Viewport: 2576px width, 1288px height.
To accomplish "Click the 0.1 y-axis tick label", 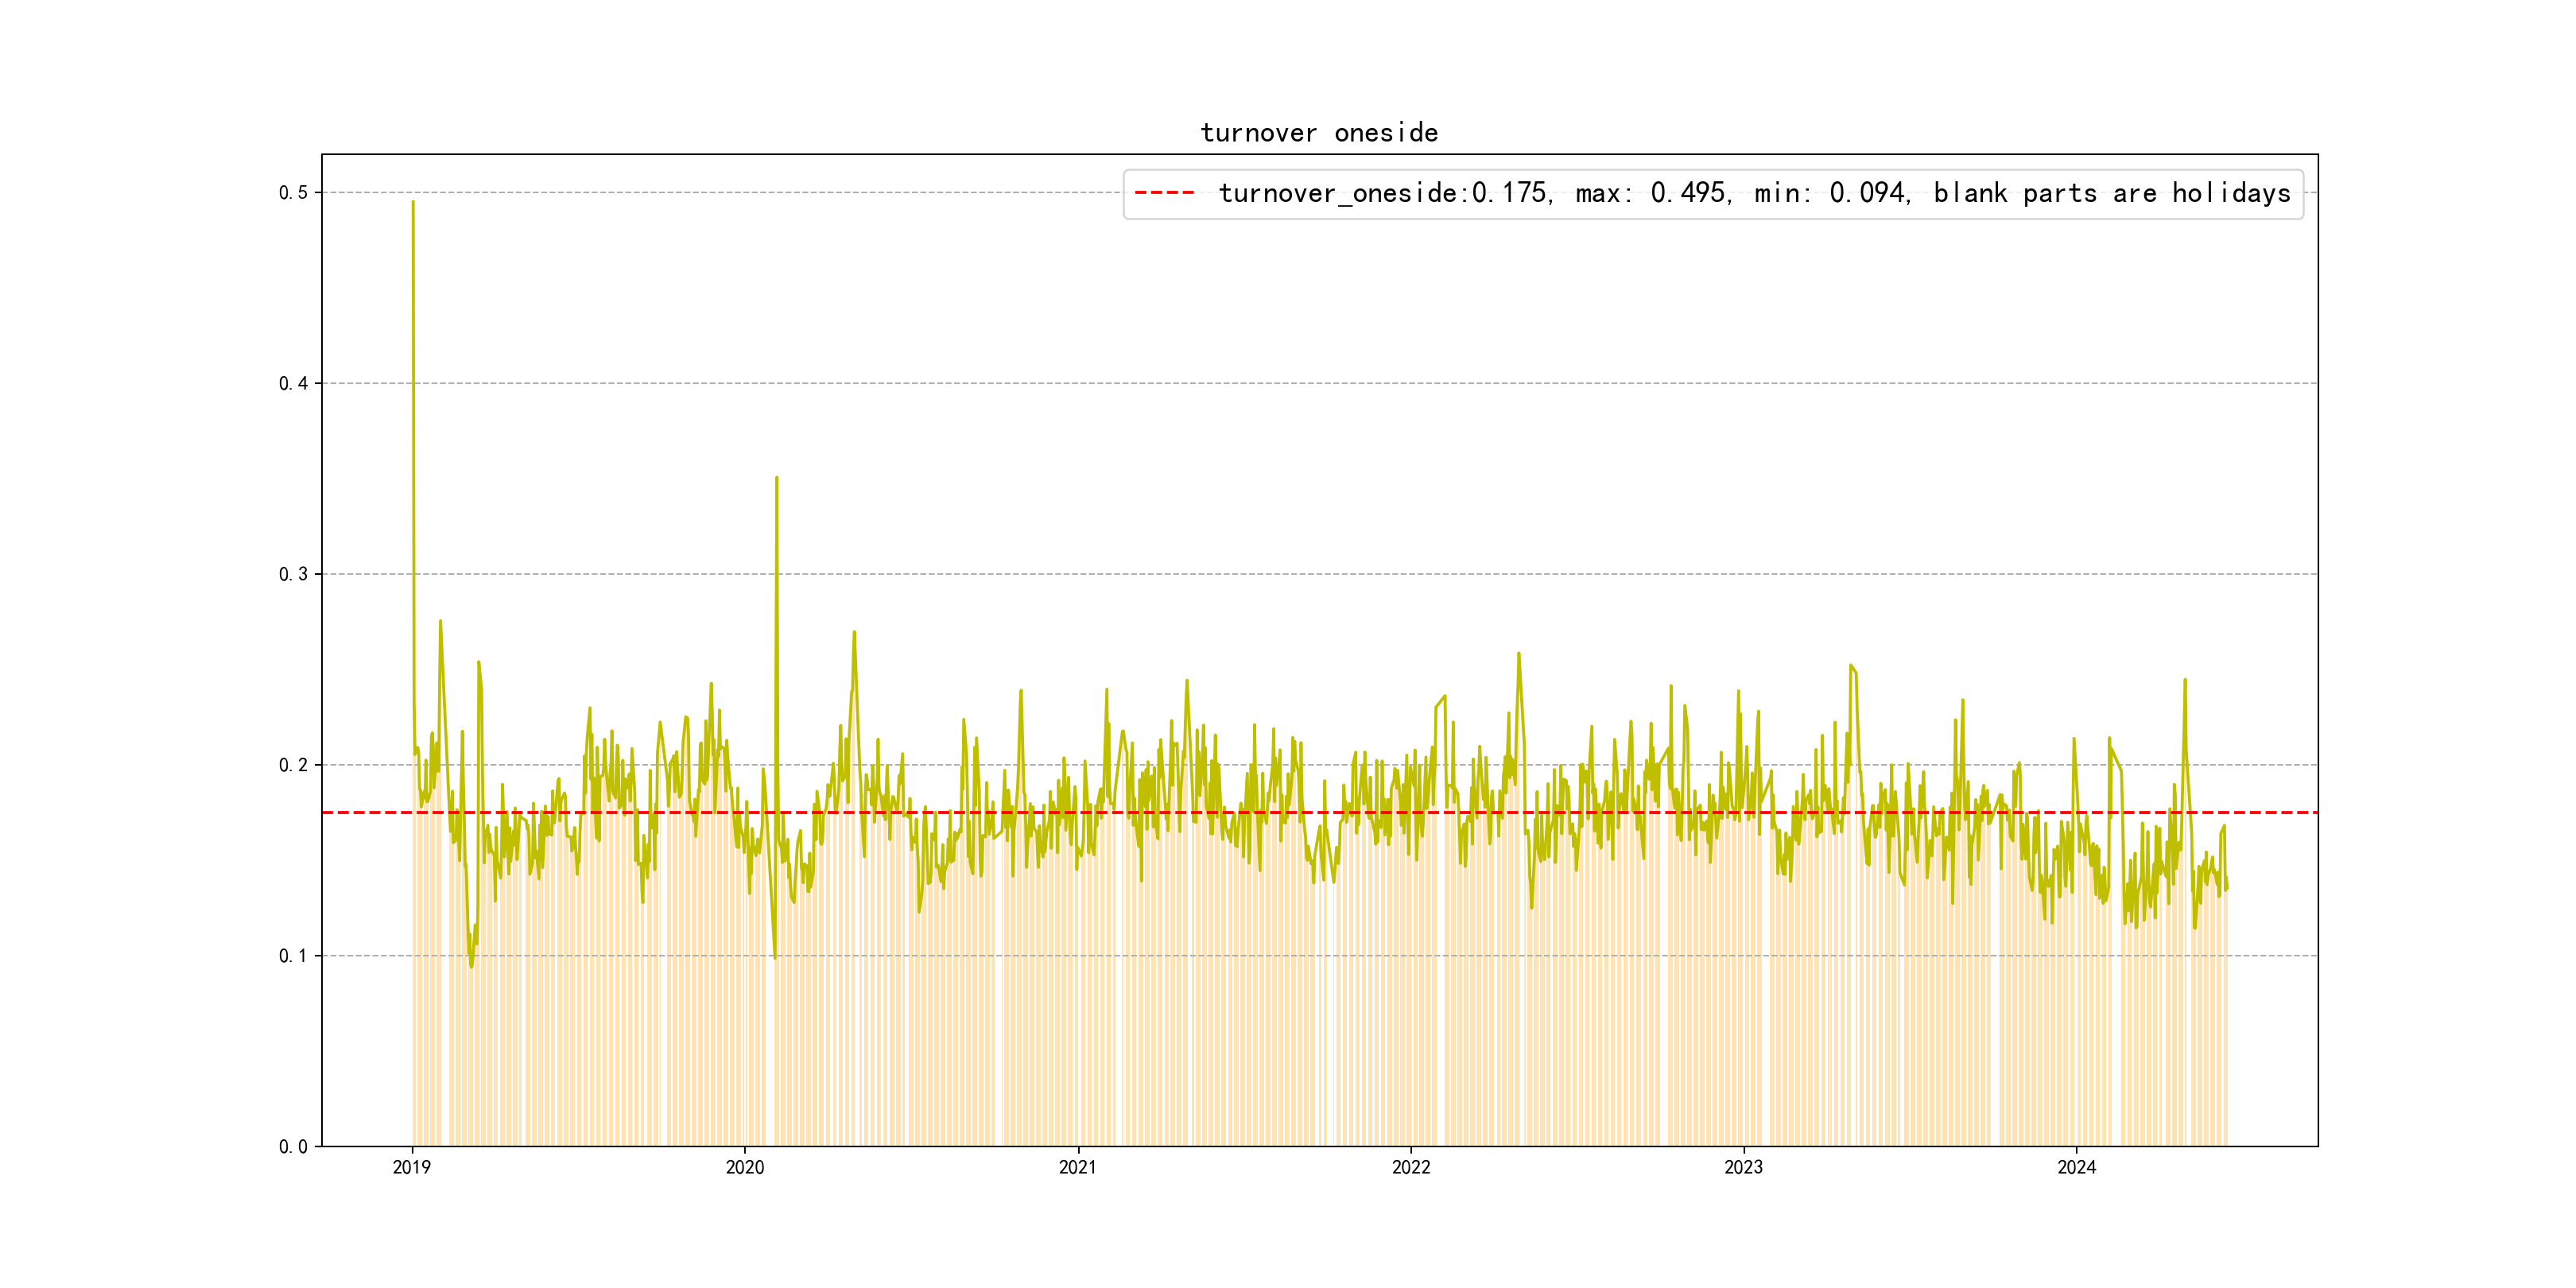I will pos(293,956).
